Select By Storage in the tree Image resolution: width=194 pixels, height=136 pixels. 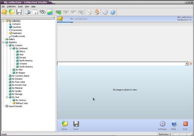click(x=17, y=94)
